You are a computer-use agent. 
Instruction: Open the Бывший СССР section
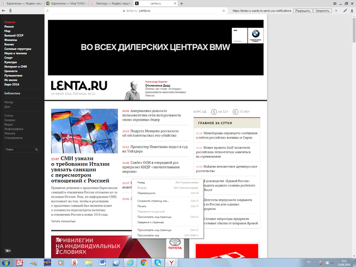click(14, 36)
